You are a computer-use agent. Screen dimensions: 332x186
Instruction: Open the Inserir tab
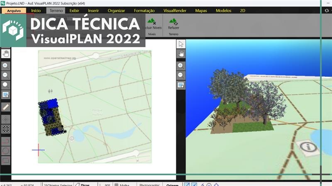coord(93,11)
